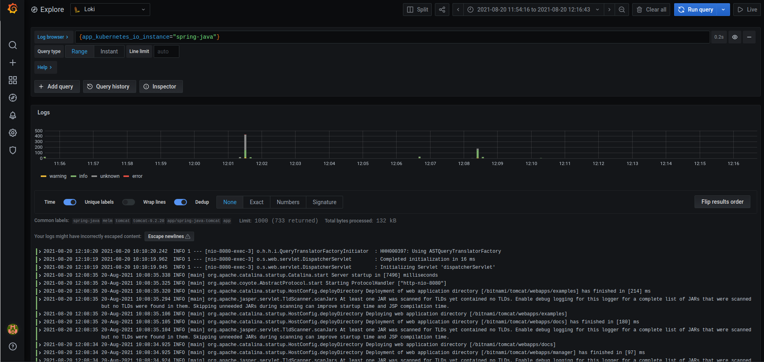The height and width of the screenshot is (362, 764).
Task: Click the 'spring-java' common label
Action: coord(86,221)
